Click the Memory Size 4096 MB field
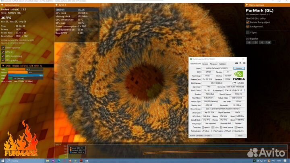This screenshot has height=163, width=290. [209, 105]
